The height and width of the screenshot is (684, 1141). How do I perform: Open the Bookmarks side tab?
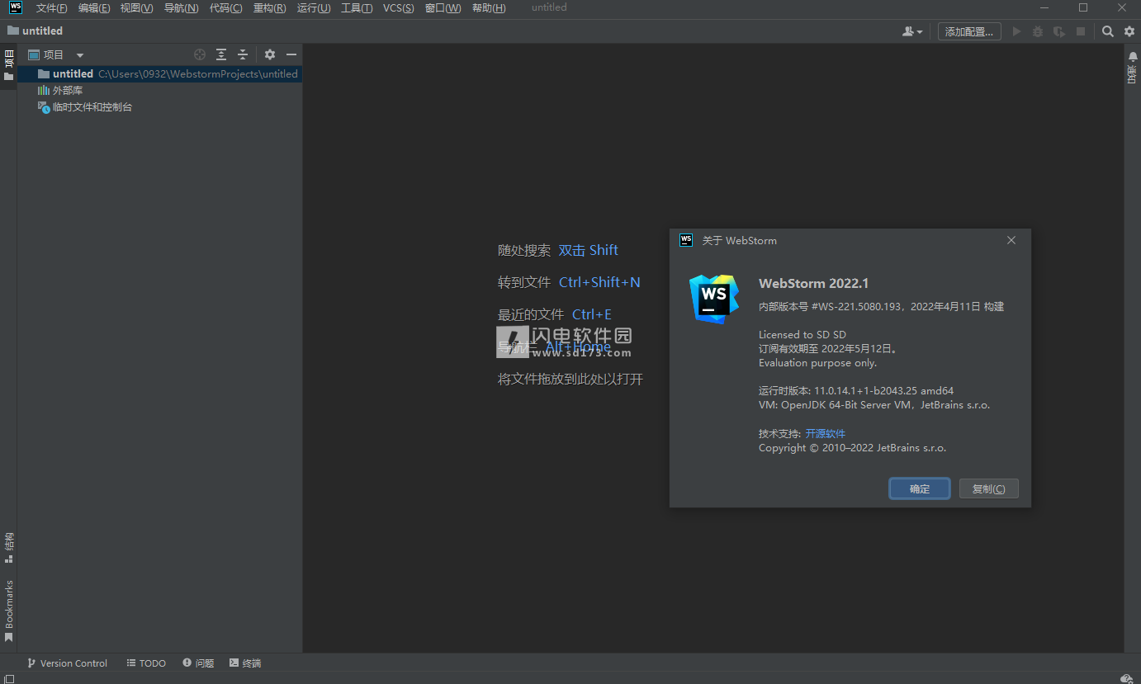pyautogui.click(x=8, y=611)
